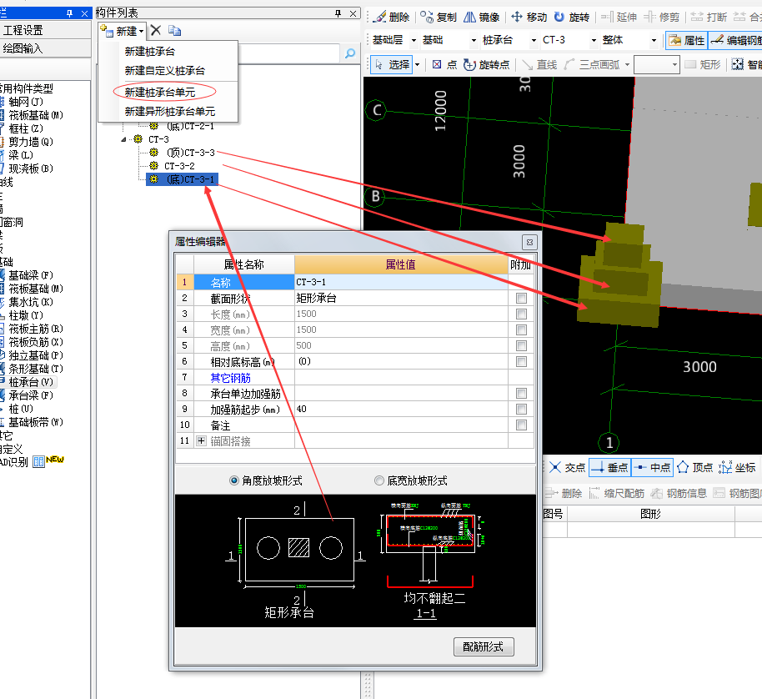
Task: Click the 加强筋起步 value 40
Action: [401, 410]
